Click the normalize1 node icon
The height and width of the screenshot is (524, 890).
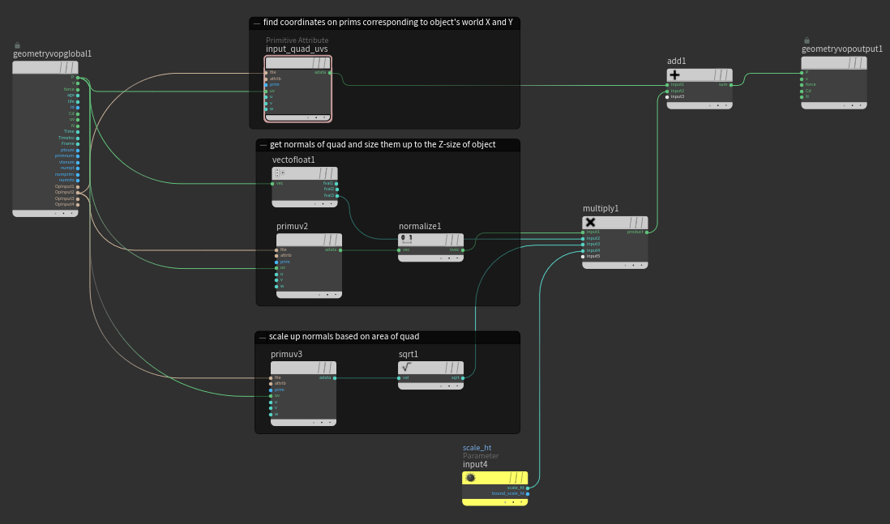point(407,240)
